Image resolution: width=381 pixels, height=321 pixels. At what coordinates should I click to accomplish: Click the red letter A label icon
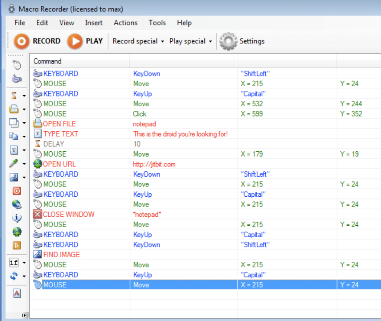pyautogui.click(x=17, y=293)
